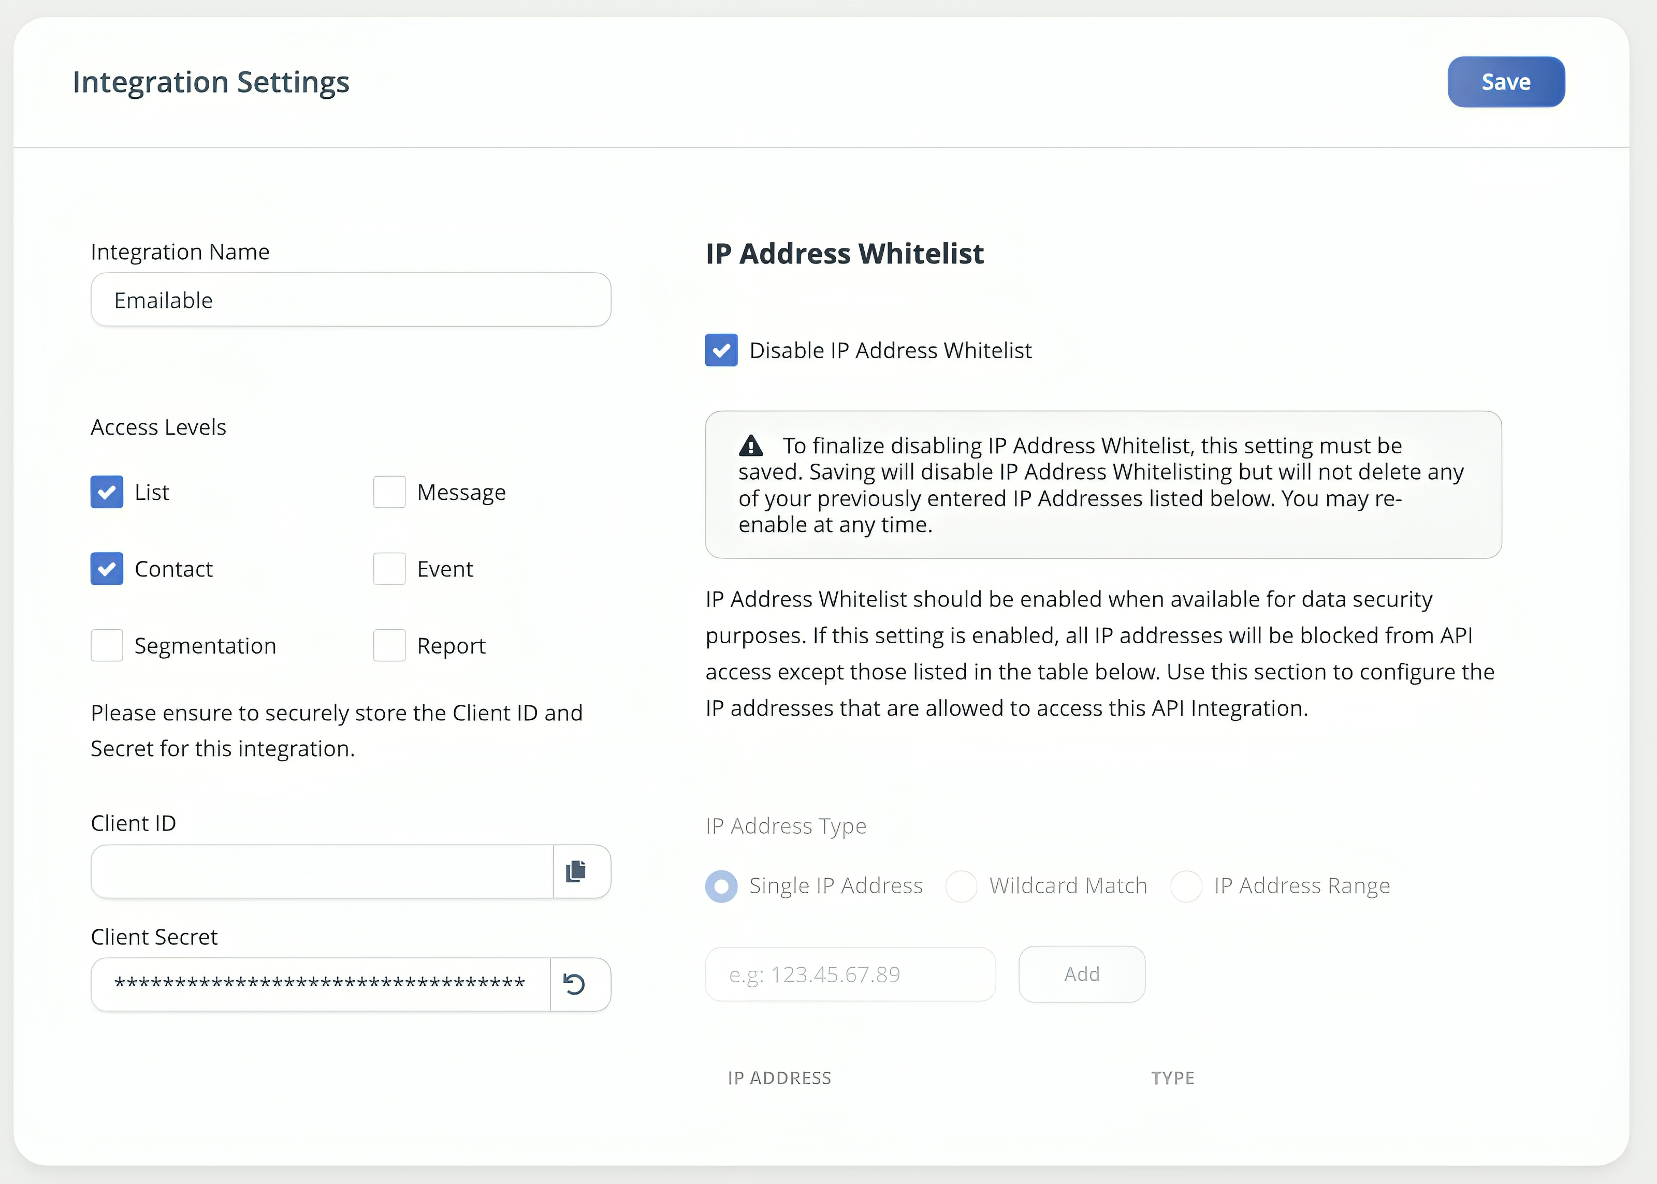The image size is (1657, 1184).
Task: Select Single IP Address option
Action: [x=721, y=886]
